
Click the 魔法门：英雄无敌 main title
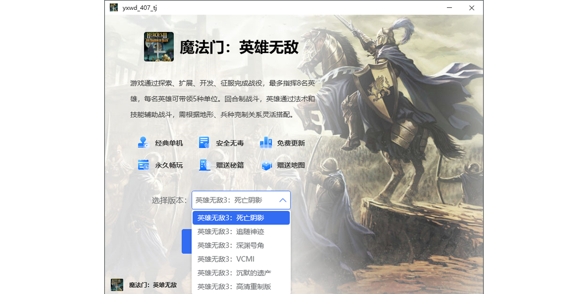coord(239,47)
